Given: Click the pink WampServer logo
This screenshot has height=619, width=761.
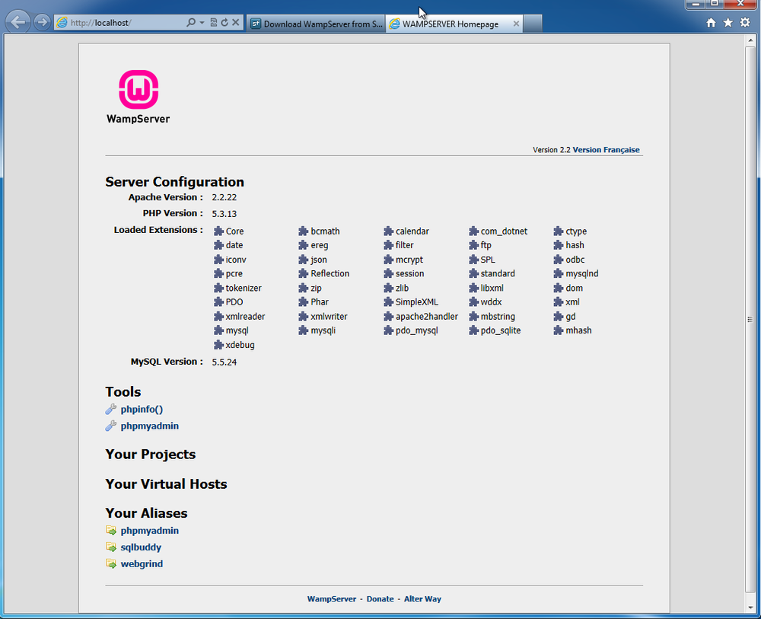Looking at the screenshot, I should (x=139, y=90).
